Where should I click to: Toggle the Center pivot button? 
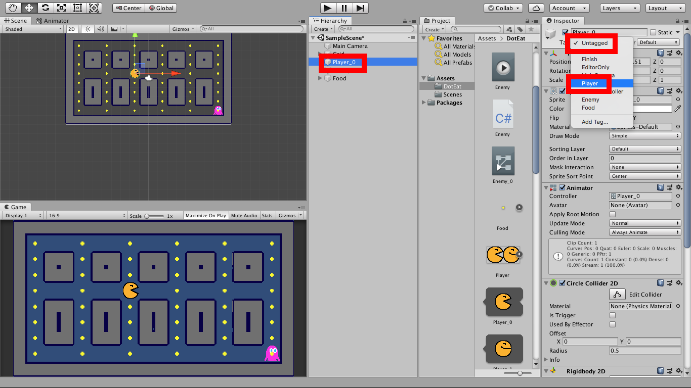pyautogui.click(x=128, y=8)
